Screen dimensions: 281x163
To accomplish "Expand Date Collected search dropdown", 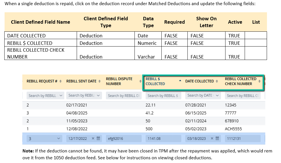I will 217,96.
